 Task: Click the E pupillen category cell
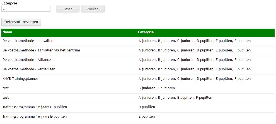coord(147,116)
